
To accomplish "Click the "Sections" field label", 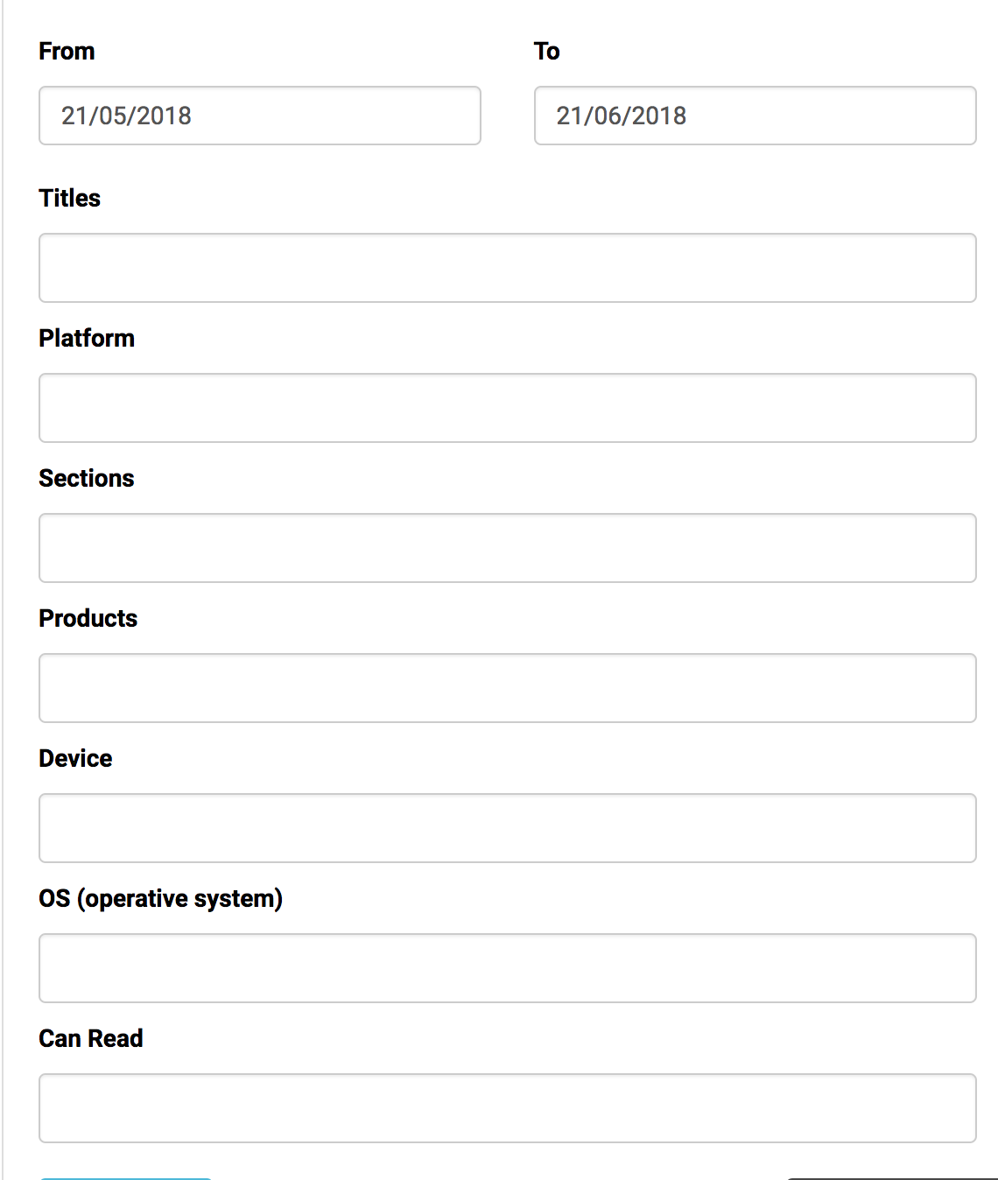I will [x=87, y=479].
